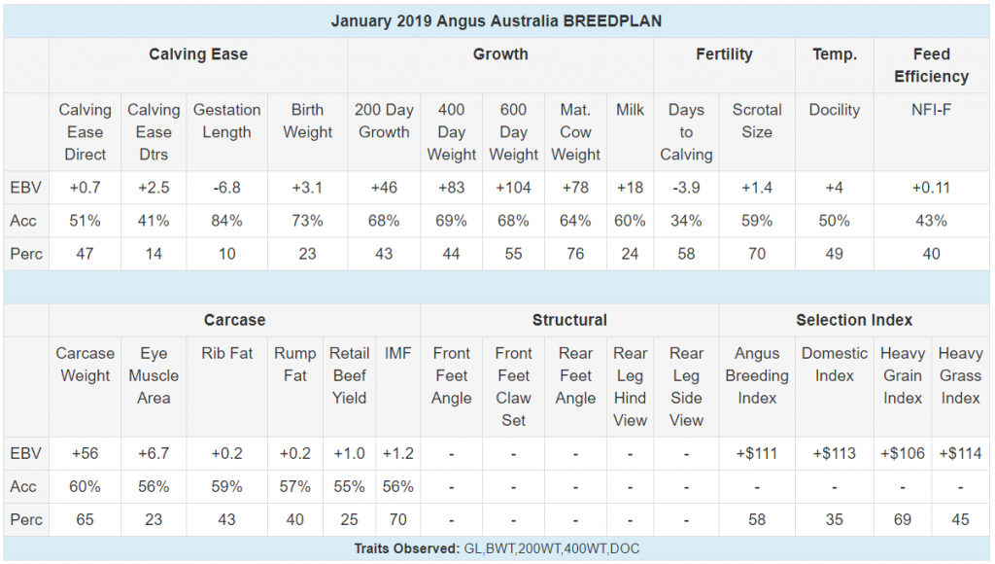
Task: Select the Carcase section header
Action: tap(234, 320)
